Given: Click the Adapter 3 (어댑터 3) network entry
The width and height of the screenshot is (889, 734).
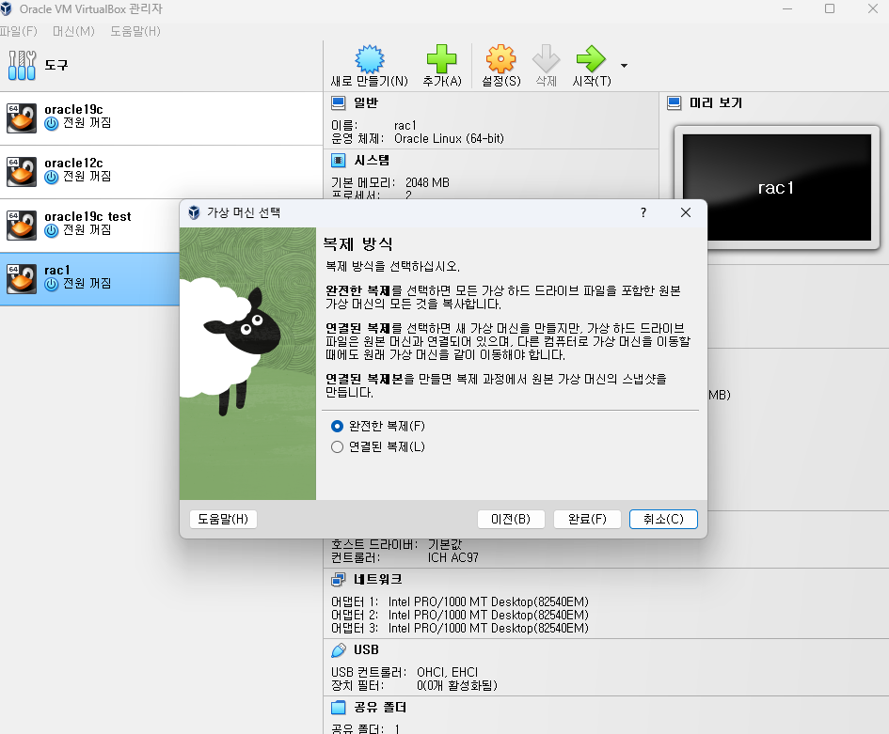Looking at the screenshot, I should point(460,628).
